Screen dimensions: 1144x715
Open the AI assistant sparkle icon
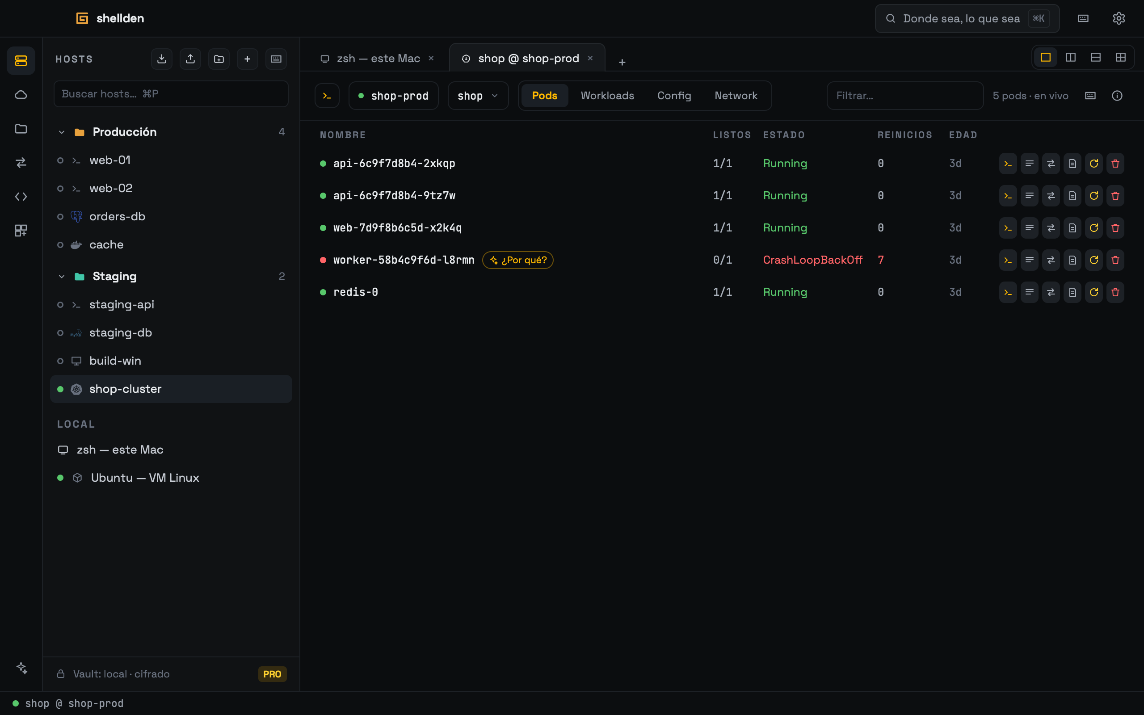[x=22, y=667]
